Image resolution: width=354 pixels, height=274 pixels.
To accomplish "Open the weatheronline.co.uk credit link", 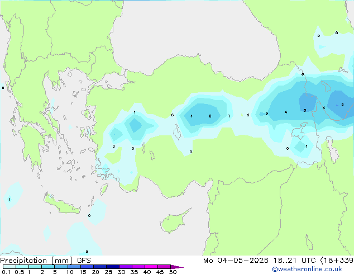I will 307,269.
